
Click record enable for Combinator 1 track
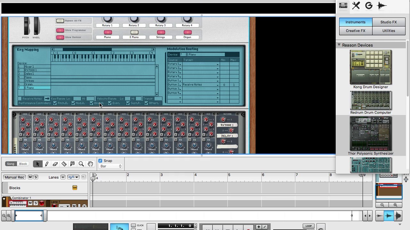tap(42, 203)
